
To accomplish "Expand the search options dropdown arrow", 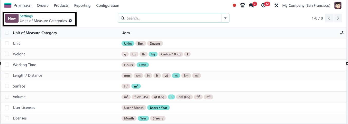I will coord(225,18).
